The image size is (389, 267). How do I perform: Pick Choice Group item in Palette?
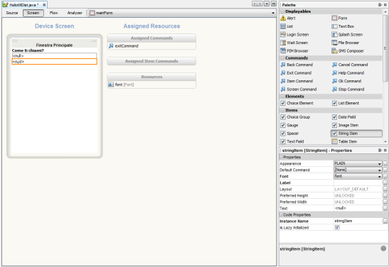[295, 117]
